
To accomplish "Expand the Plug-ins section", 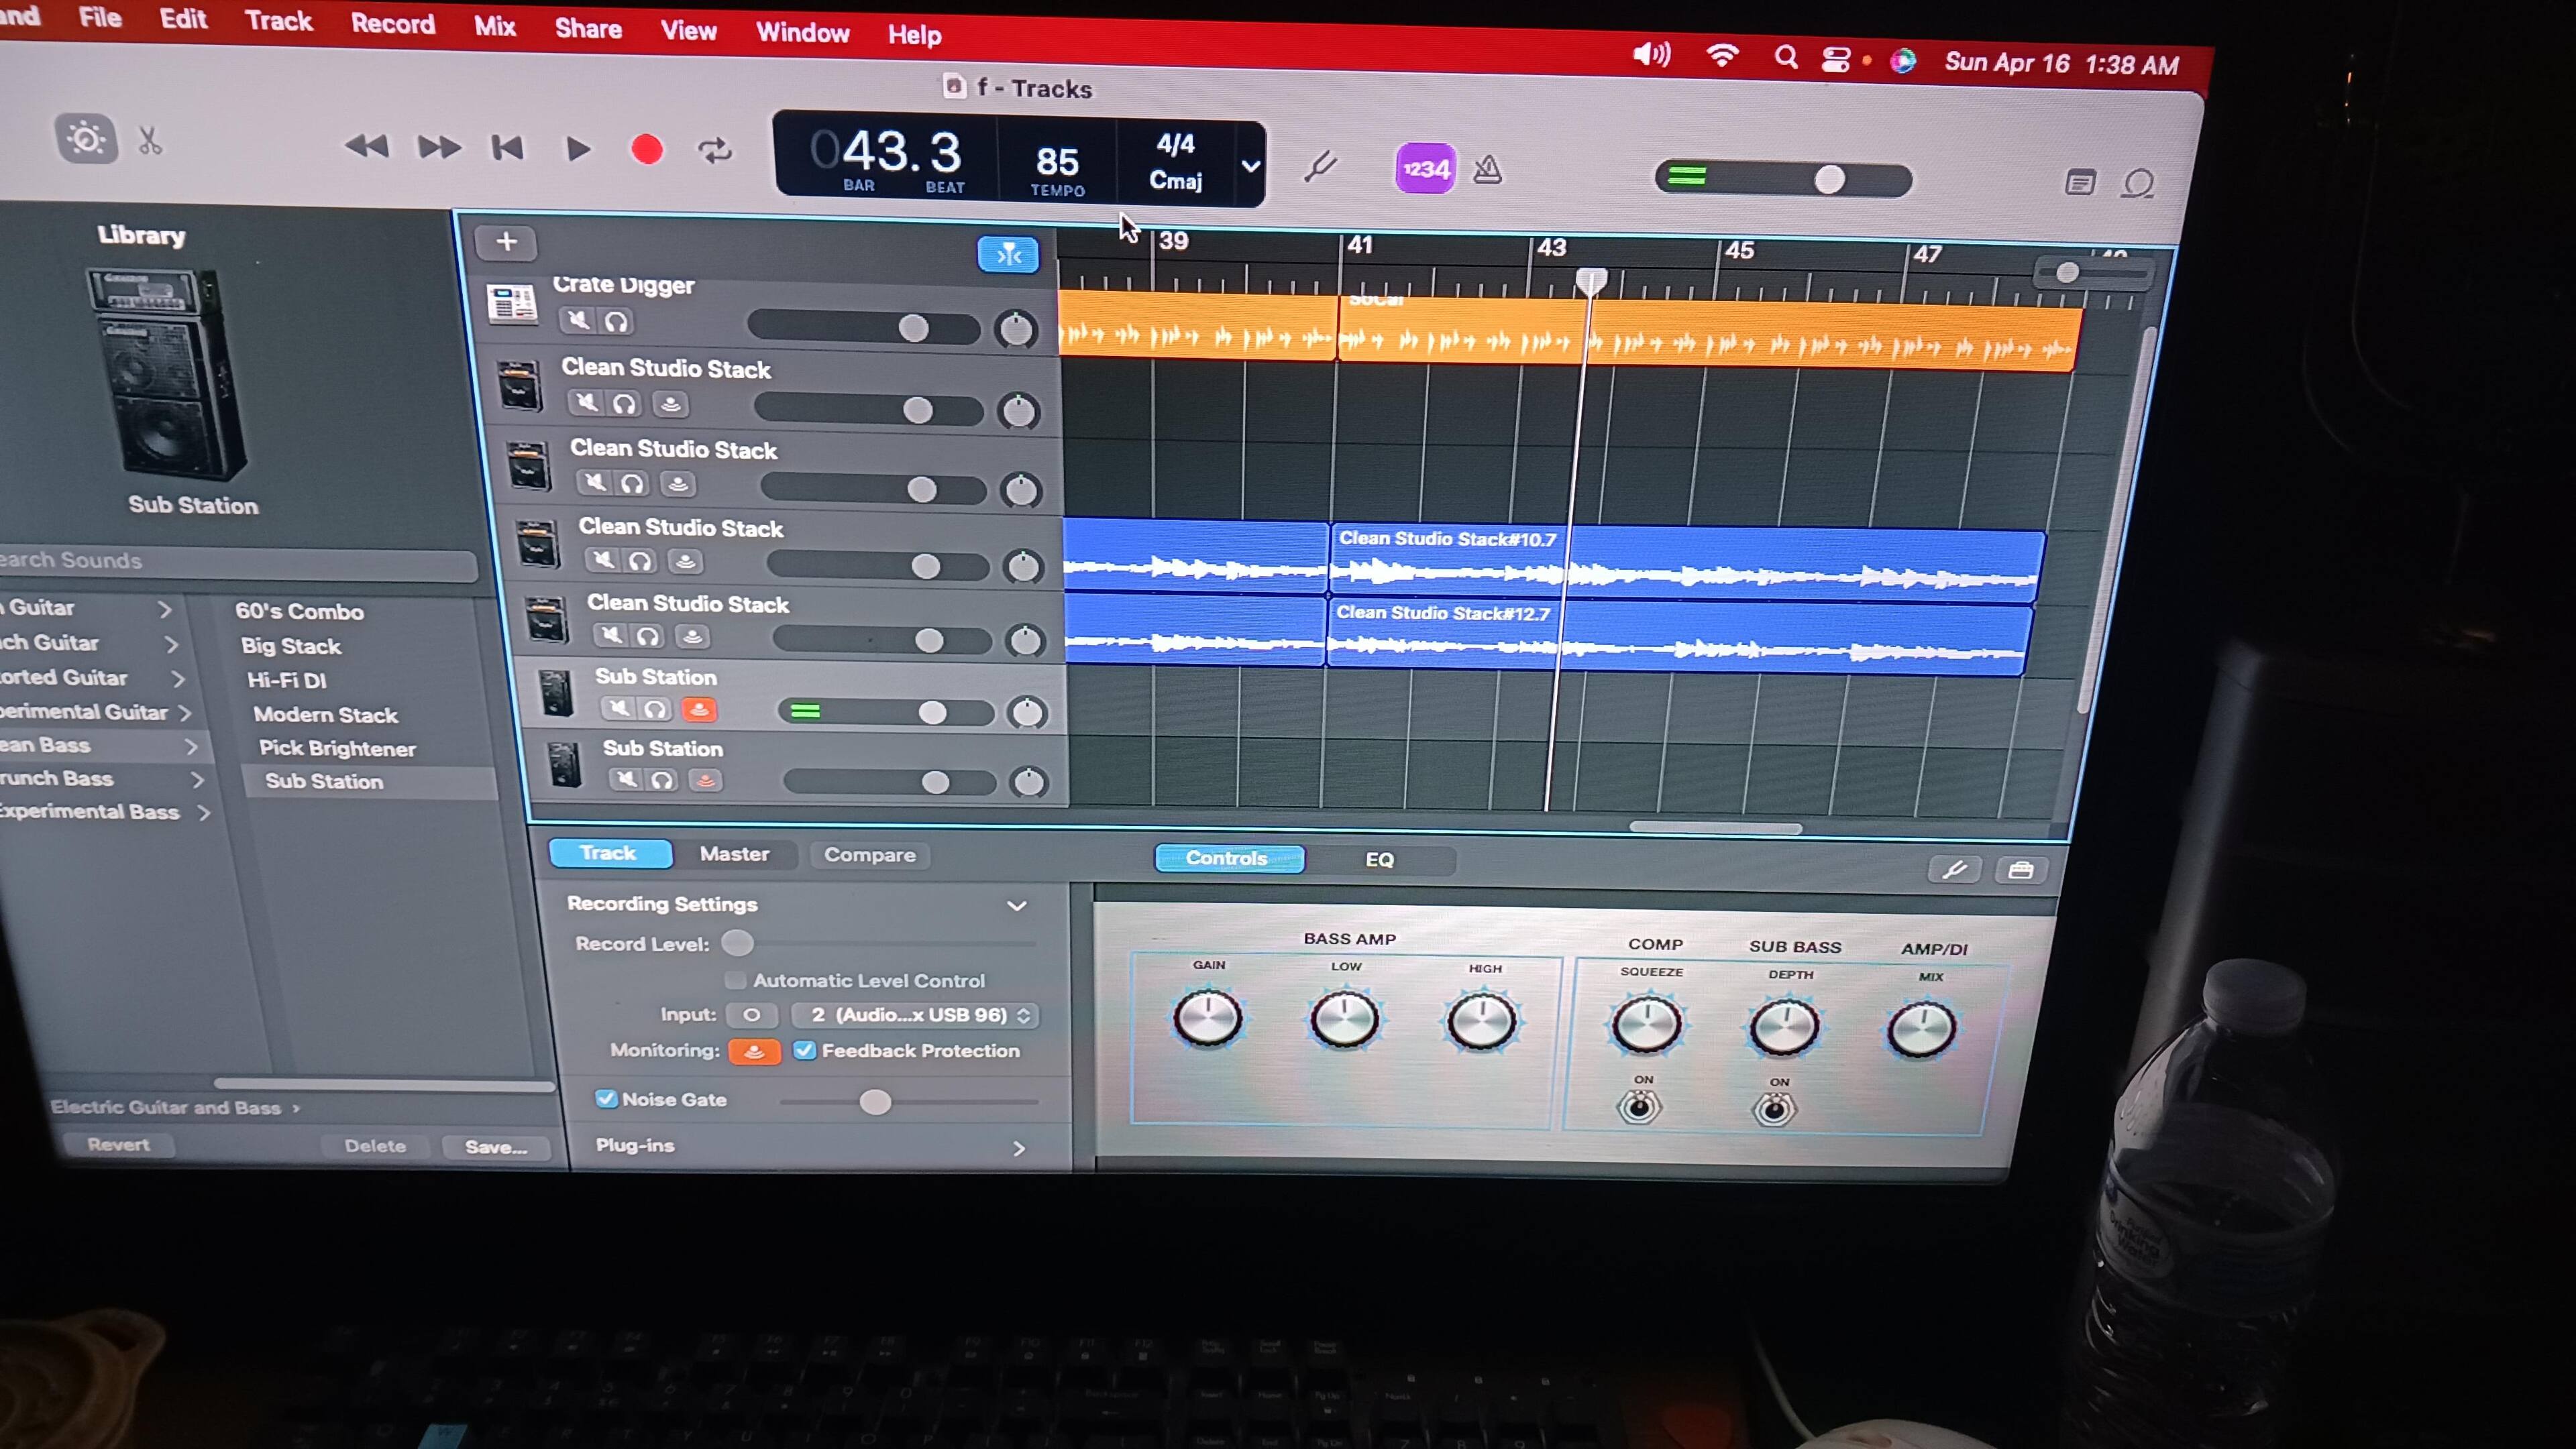I will pos(1018,1148).
